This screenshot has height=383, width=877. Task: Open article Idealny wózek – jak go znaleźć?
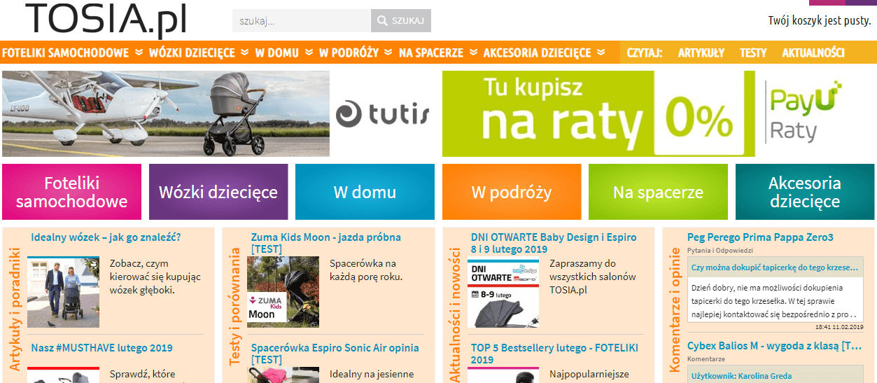click(106, 237)
